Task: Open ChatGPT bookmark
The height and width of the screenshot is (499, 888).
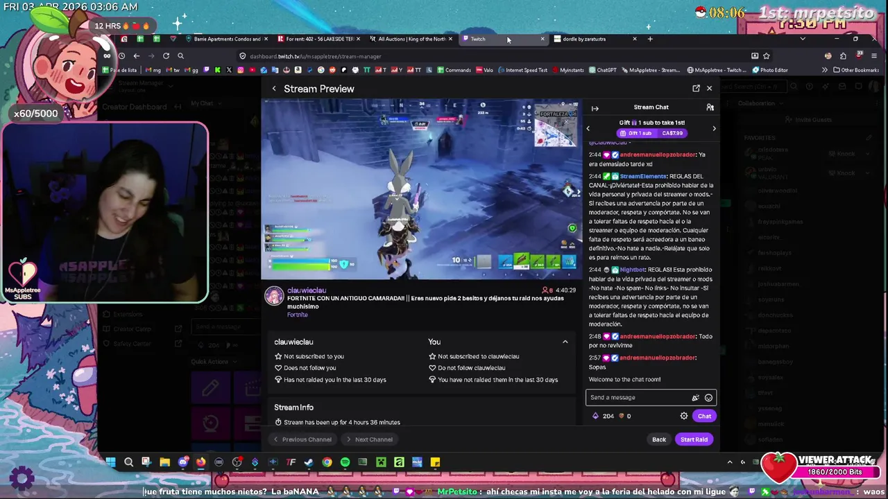Action: point(601,70)
